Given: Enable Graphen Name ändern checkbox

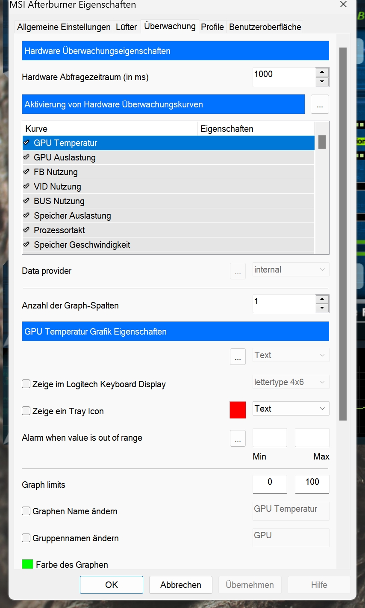Looking at the screenshot, I should coord(26,511).
